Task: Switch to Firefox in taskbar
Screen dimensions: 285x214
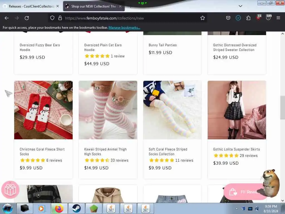Action: [59, 208]
